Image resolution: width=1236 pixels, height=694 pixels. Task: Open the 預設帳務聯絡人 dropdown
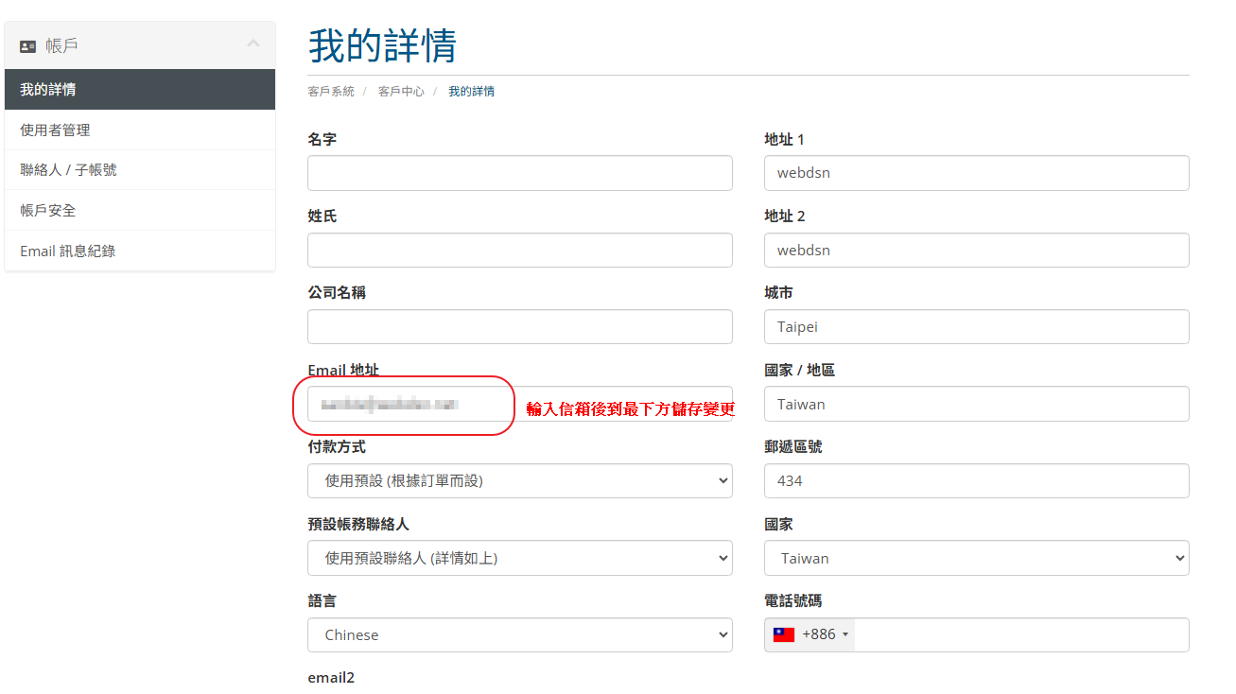point(519,558)
